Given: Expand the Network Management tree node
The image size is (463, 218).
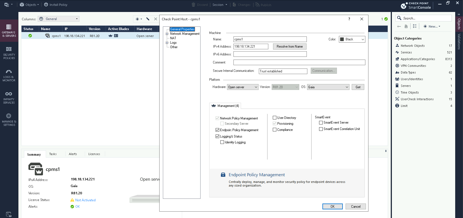Looking at the screenshot, I should coord(167,34).
